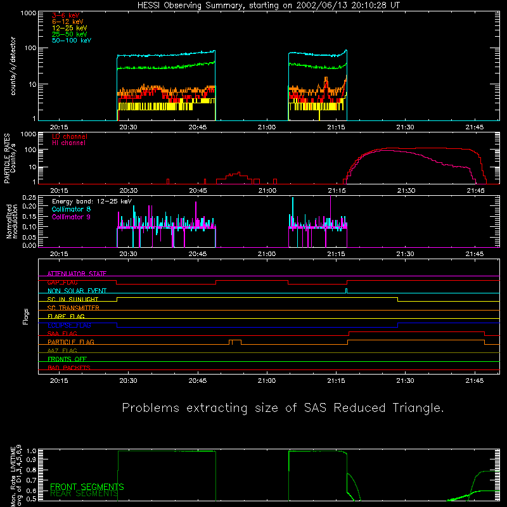Click the green FRONTS_OFF label

(67, 359)
